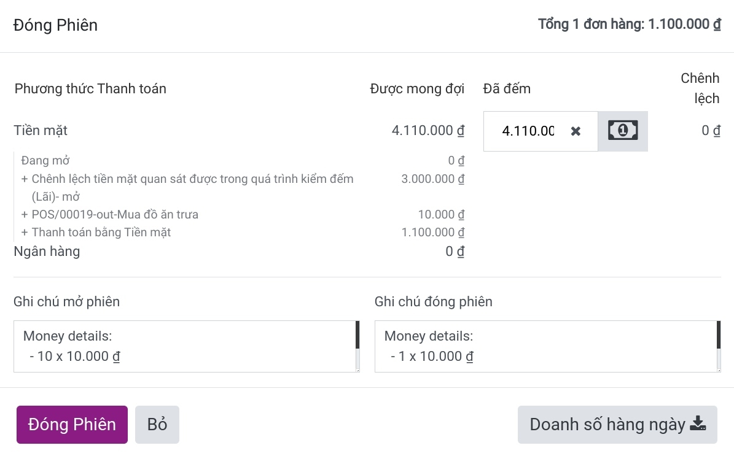
Task: Click the POS/00019-out-Mua đồ ăn trưa line
Action: [109, 215]
